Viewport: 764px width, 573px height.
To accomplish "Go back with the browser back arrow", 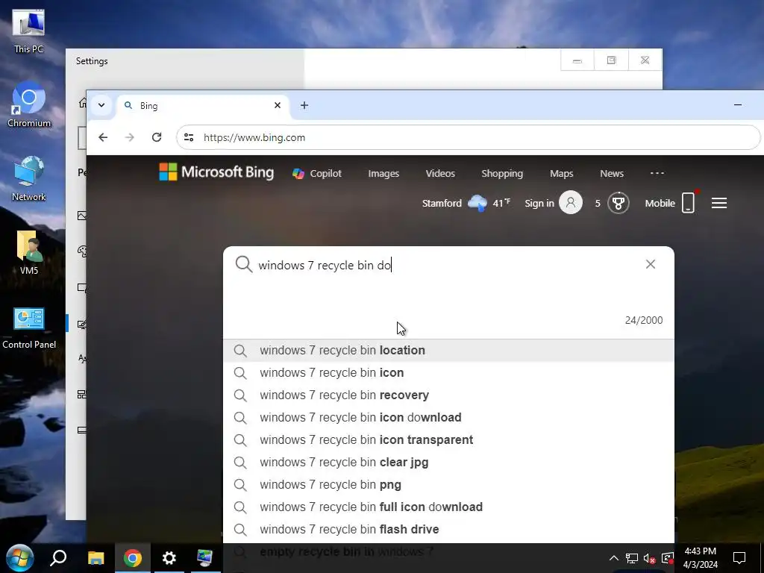I will pyautogui.click(x=103, y=137).
